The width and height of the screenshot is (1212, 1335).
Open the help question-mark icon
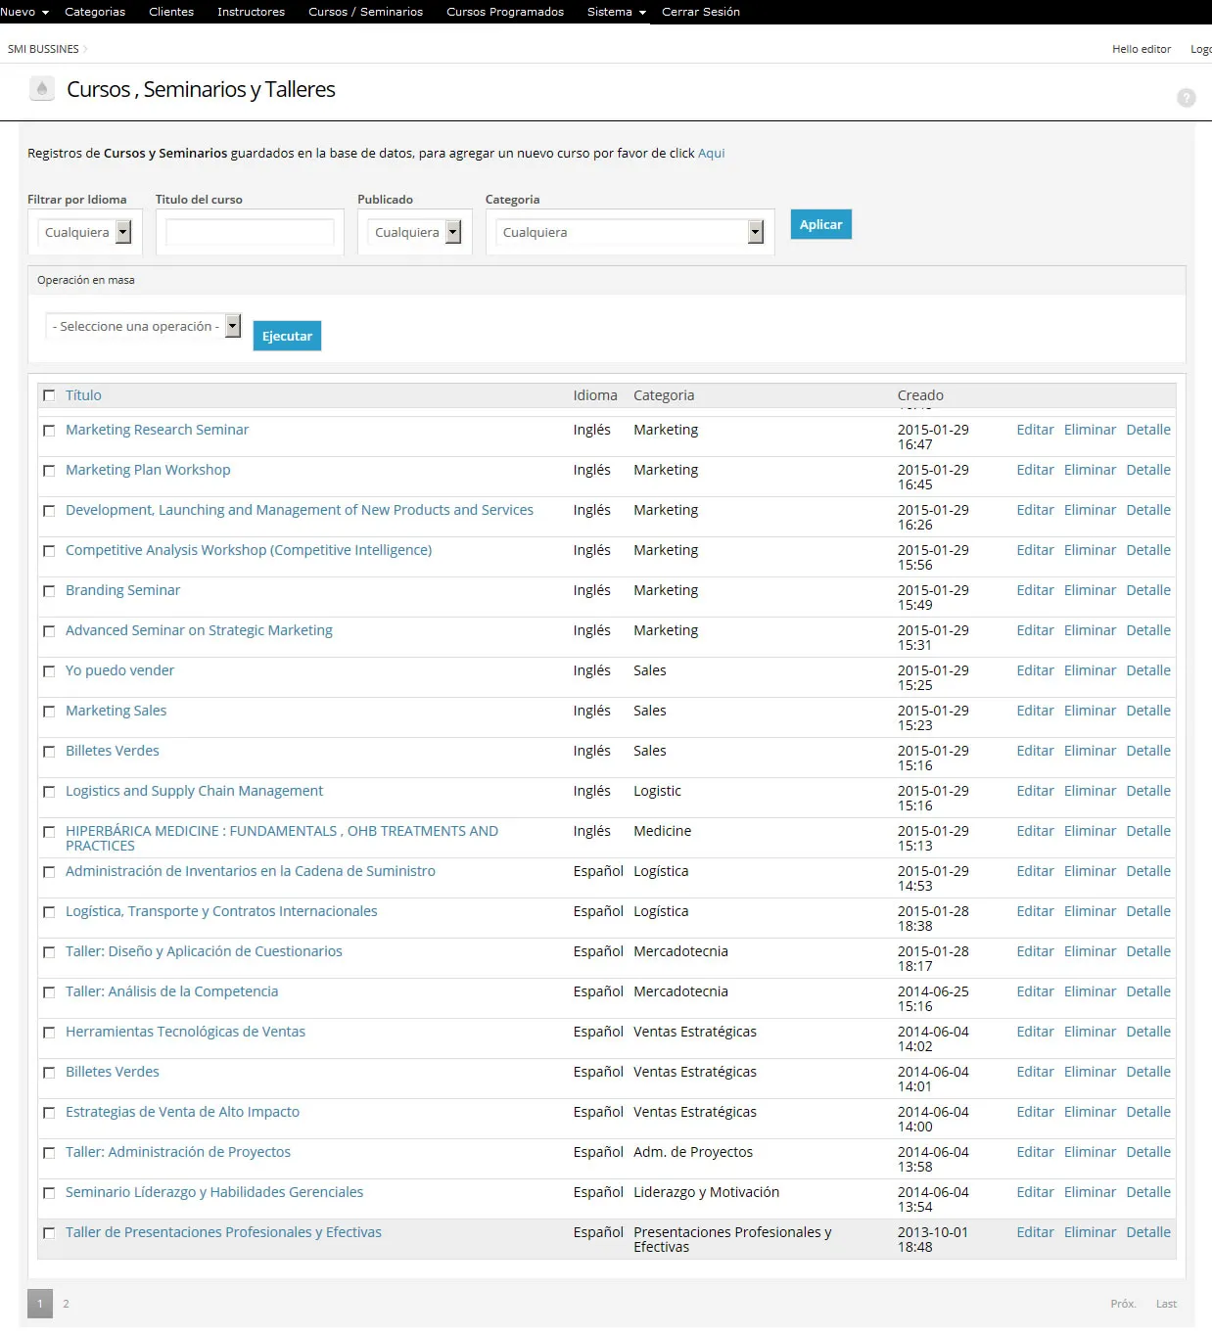(x=1186, y=98)
